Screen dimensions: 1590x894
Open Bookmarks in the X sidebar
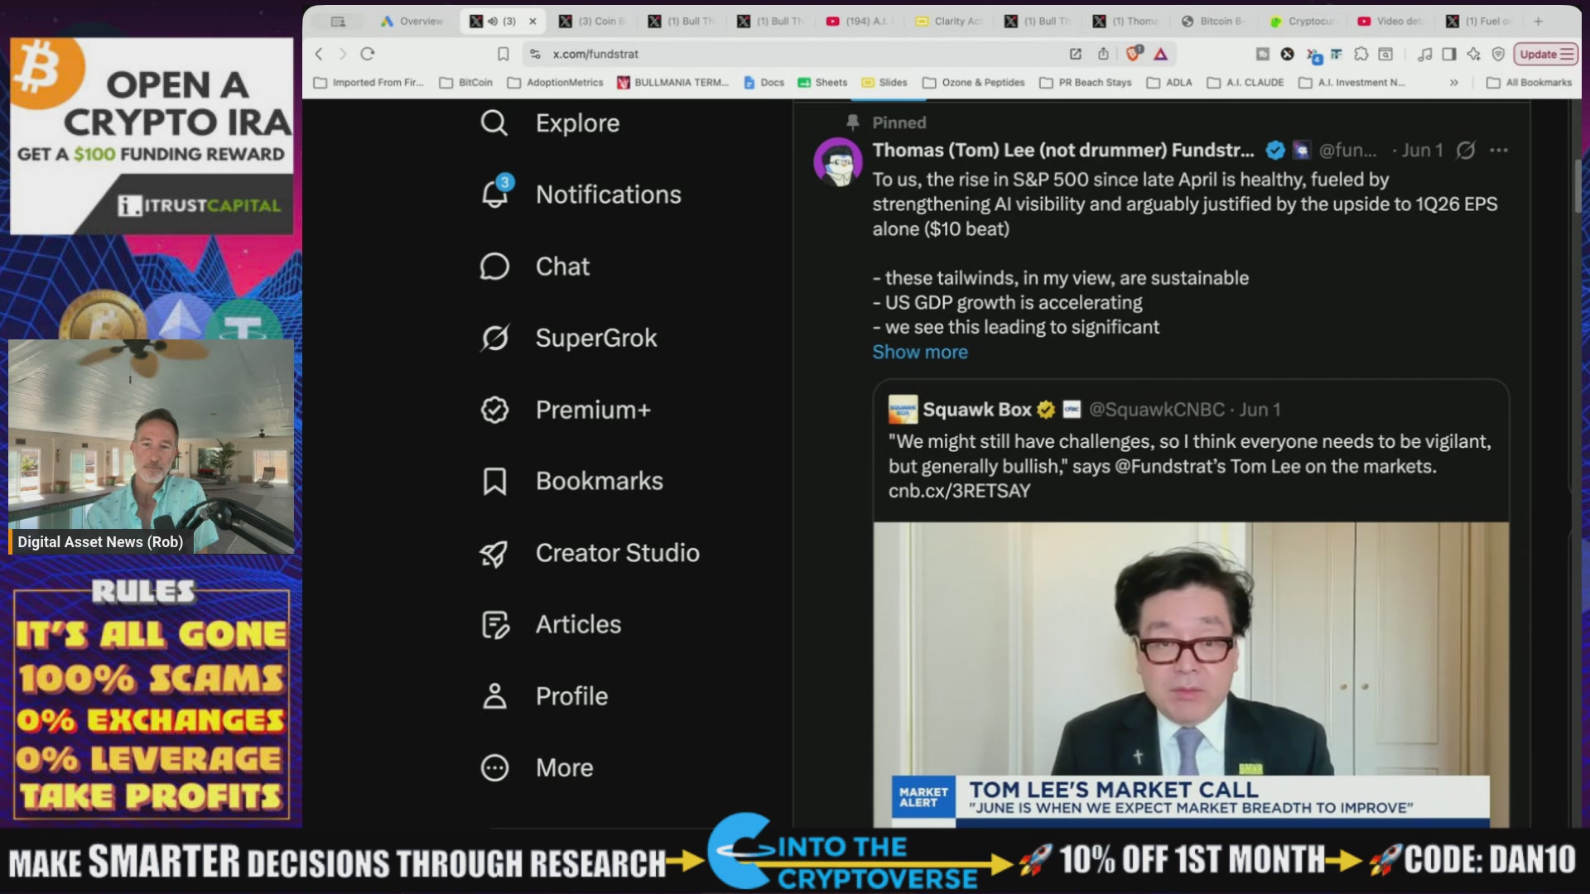571,481
